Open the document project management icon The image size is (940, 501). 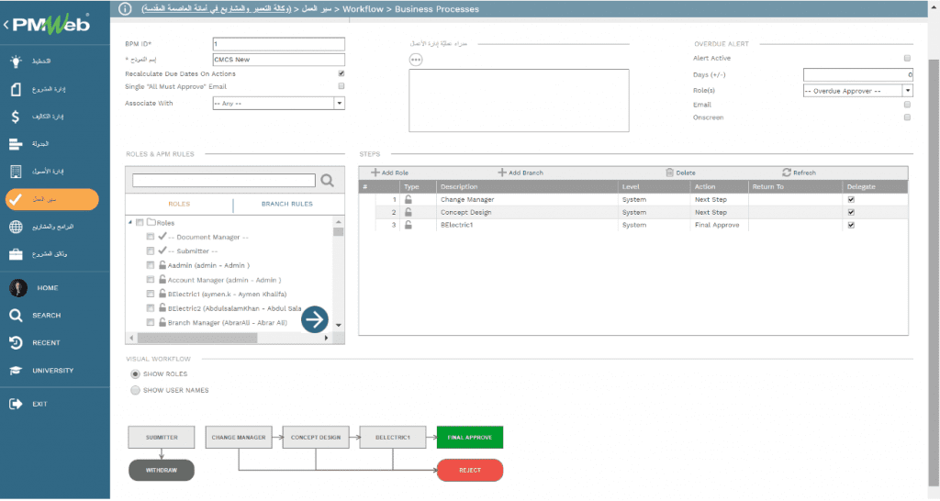point(16,89)
